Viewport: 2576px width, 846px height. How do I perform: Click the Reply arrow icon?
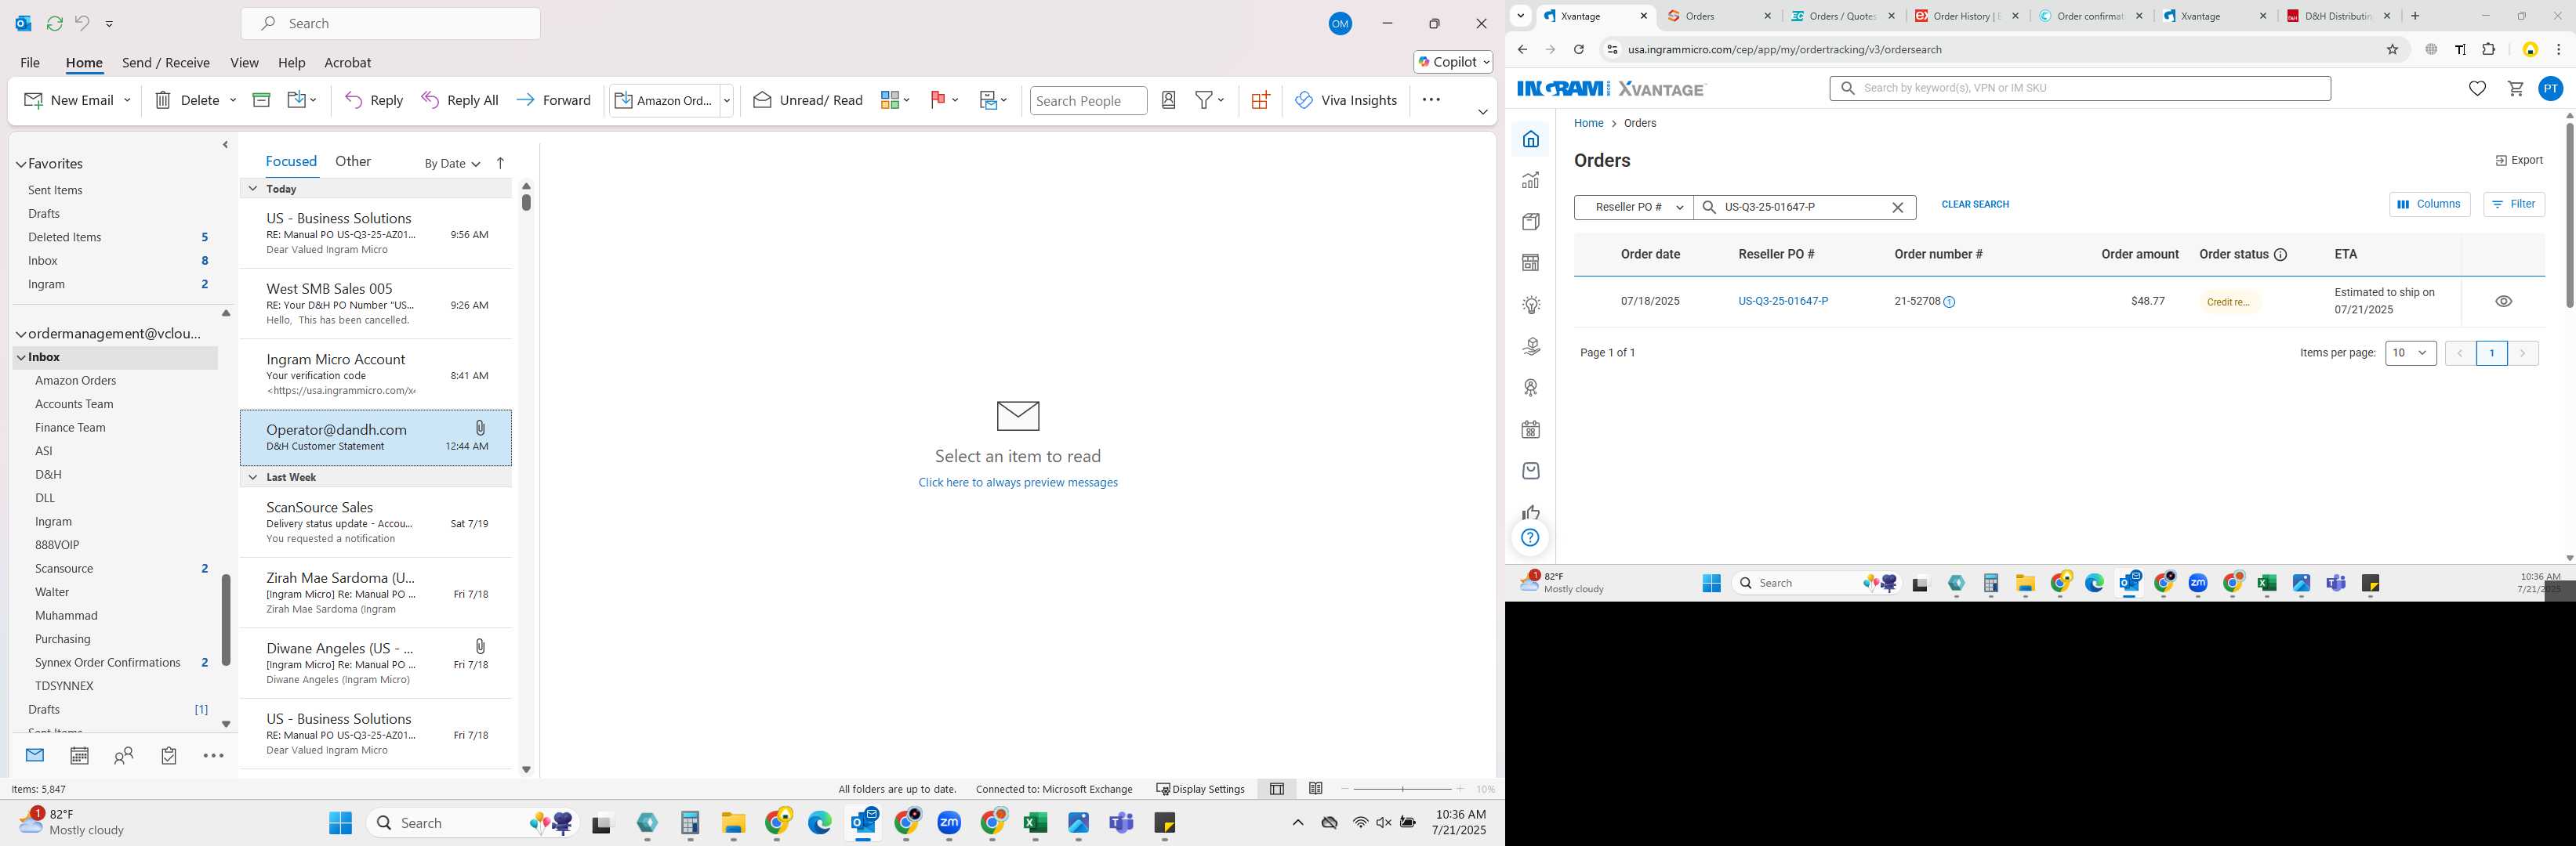353,100
